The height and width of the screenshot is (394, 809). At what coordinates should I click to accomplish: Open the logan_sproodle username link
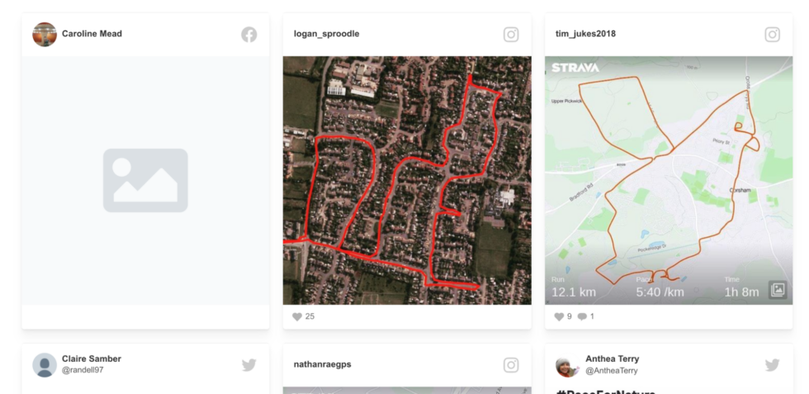click(327, 34)
